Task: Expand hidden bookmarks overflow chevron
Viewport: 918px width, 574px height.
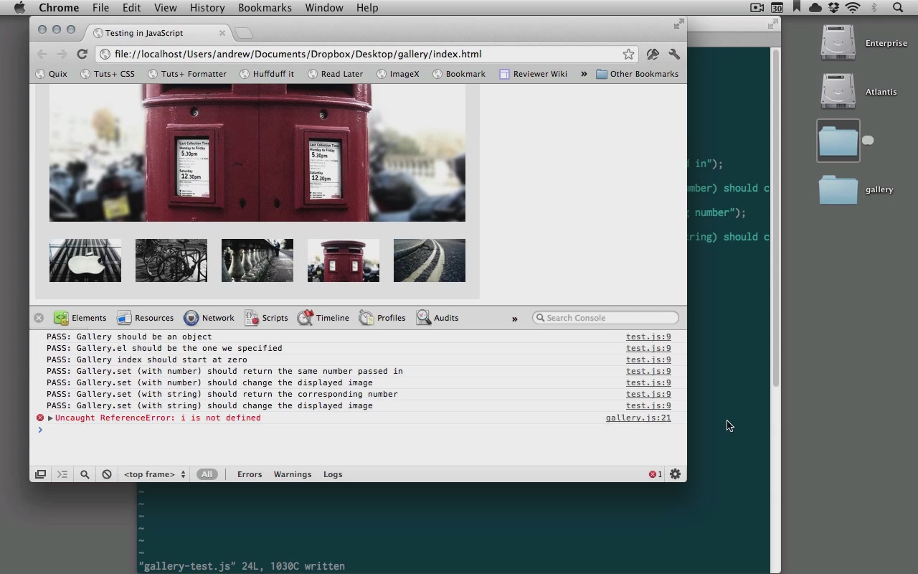Action: point(584,74)
